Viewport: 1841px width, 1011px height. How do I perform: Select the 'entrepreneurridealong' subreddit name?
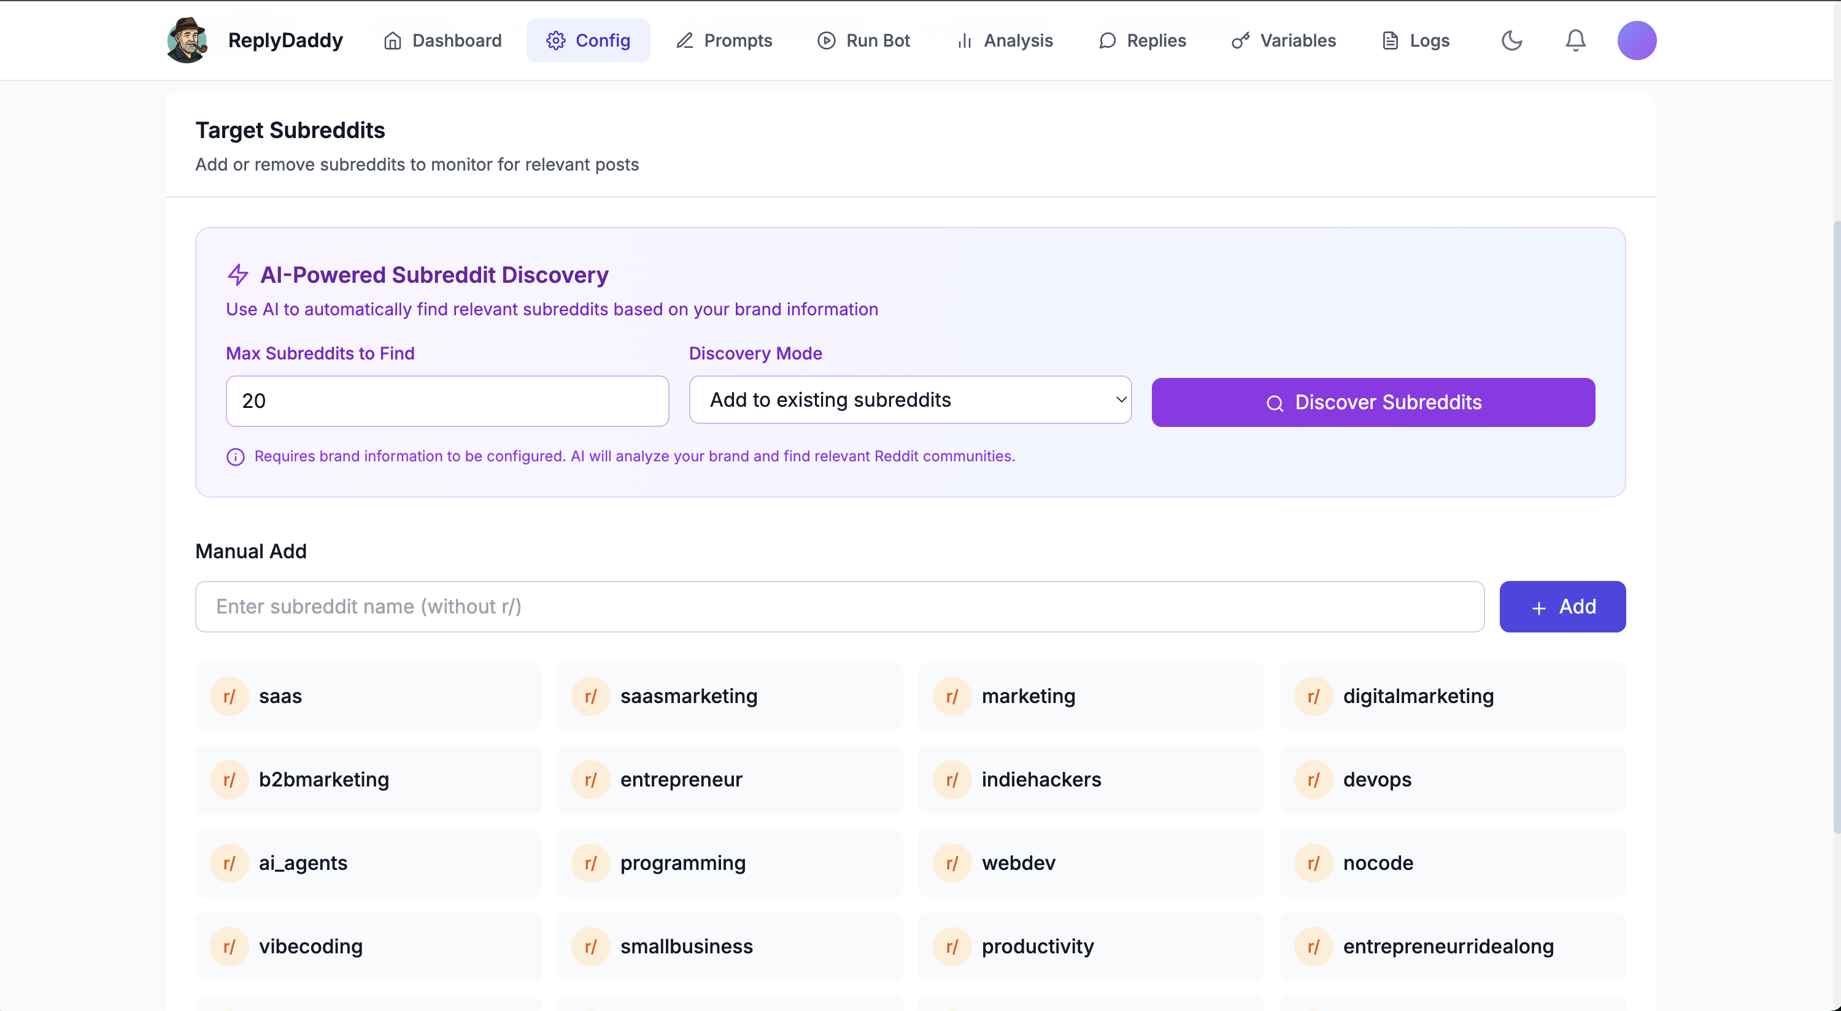click(1449, 947)
